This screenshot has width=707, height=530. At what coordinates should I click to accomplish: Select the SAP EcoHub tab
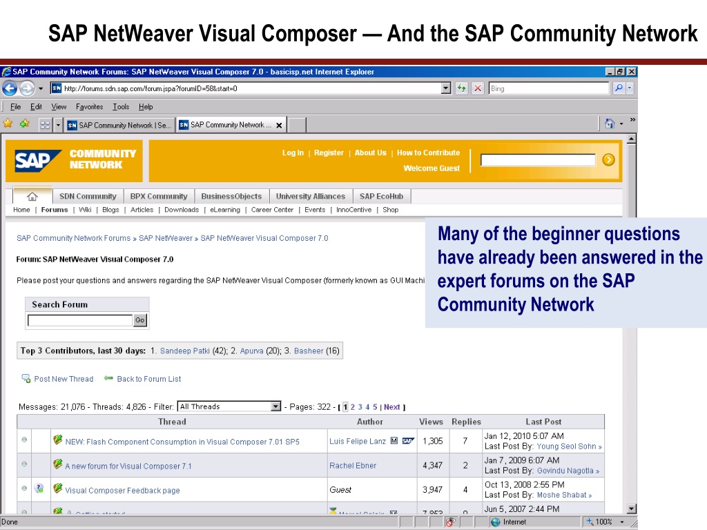381,196
